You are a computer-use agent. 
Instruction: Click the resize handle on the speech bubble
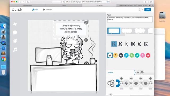pos(86,22)
